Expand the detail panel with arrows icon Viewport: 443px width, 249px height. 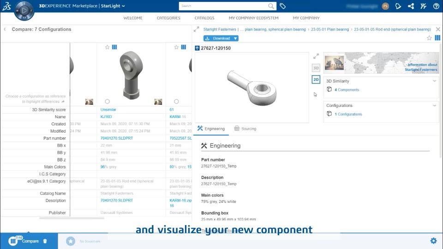pos(197,29)
